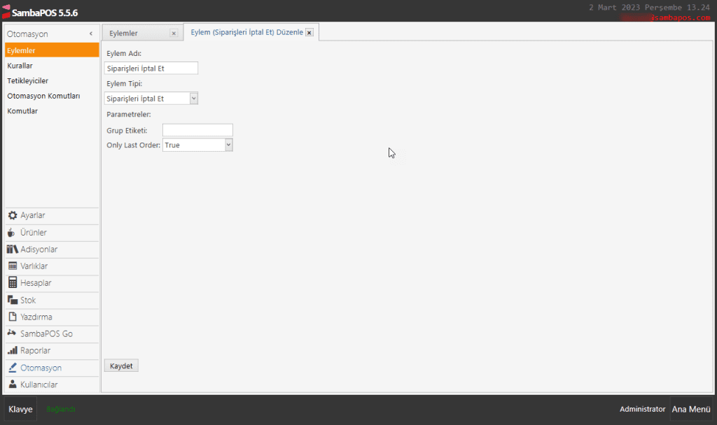The image size is (717, 425).
Task: Open Adisyonlar via the books icon
Action: pyautogui.click(x=13, y=250)
